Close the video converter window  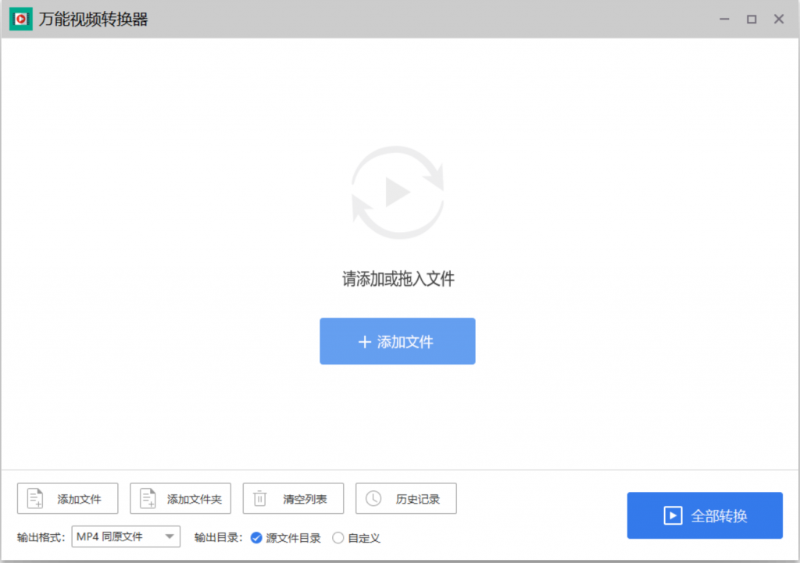point(779,20)
